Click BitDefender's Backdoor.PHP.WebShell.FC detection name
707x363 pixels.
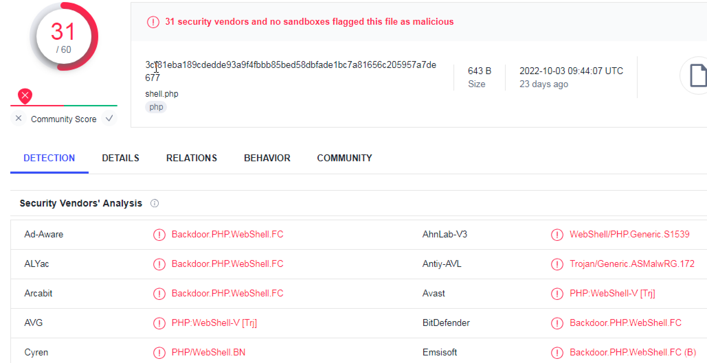click(625, 323)
